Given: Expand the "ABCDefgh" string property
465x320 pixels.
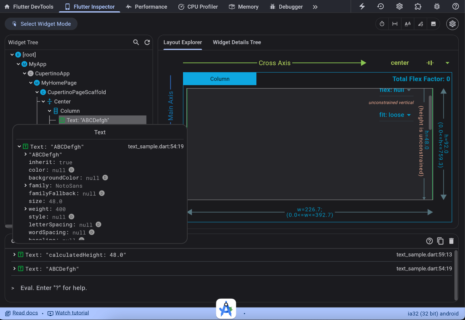Looking at the screenshot, I should coord(26,154).
